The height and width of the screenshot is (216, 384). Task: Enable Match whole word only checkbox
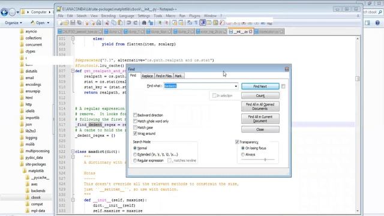135,121
